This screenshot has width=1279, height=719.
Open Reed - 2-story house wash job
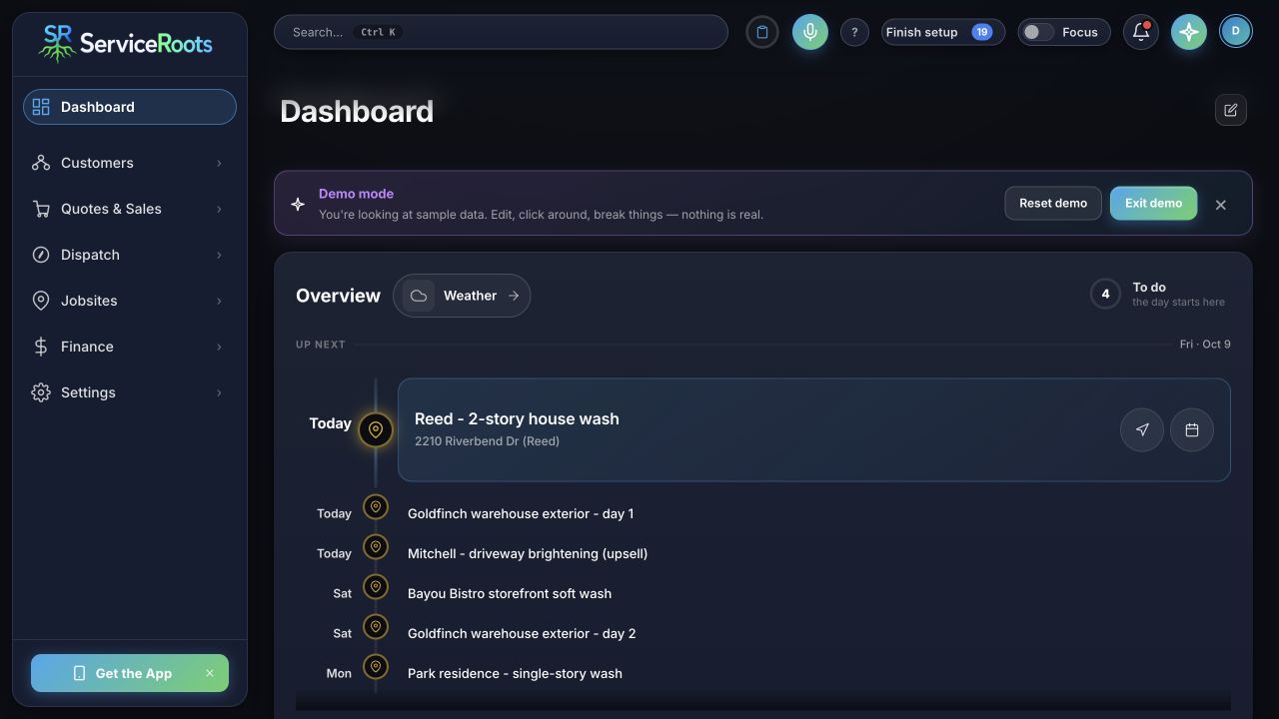coord(814,429)
